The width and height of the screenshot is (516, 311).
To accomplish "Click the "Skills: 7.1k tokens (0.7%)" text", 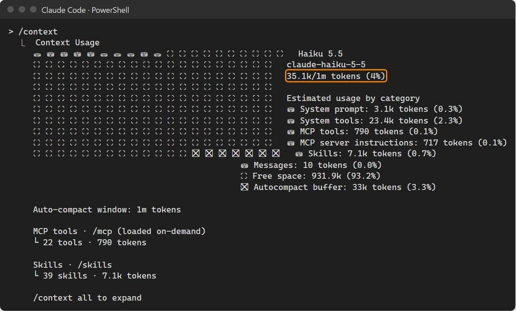I will (x=372, y=153).
